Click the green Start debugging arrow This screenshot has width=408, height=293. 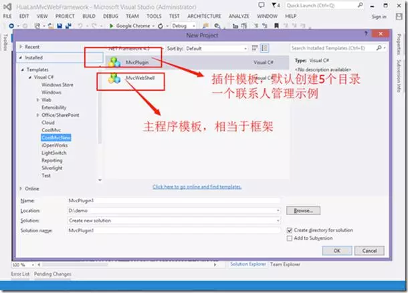112,26
